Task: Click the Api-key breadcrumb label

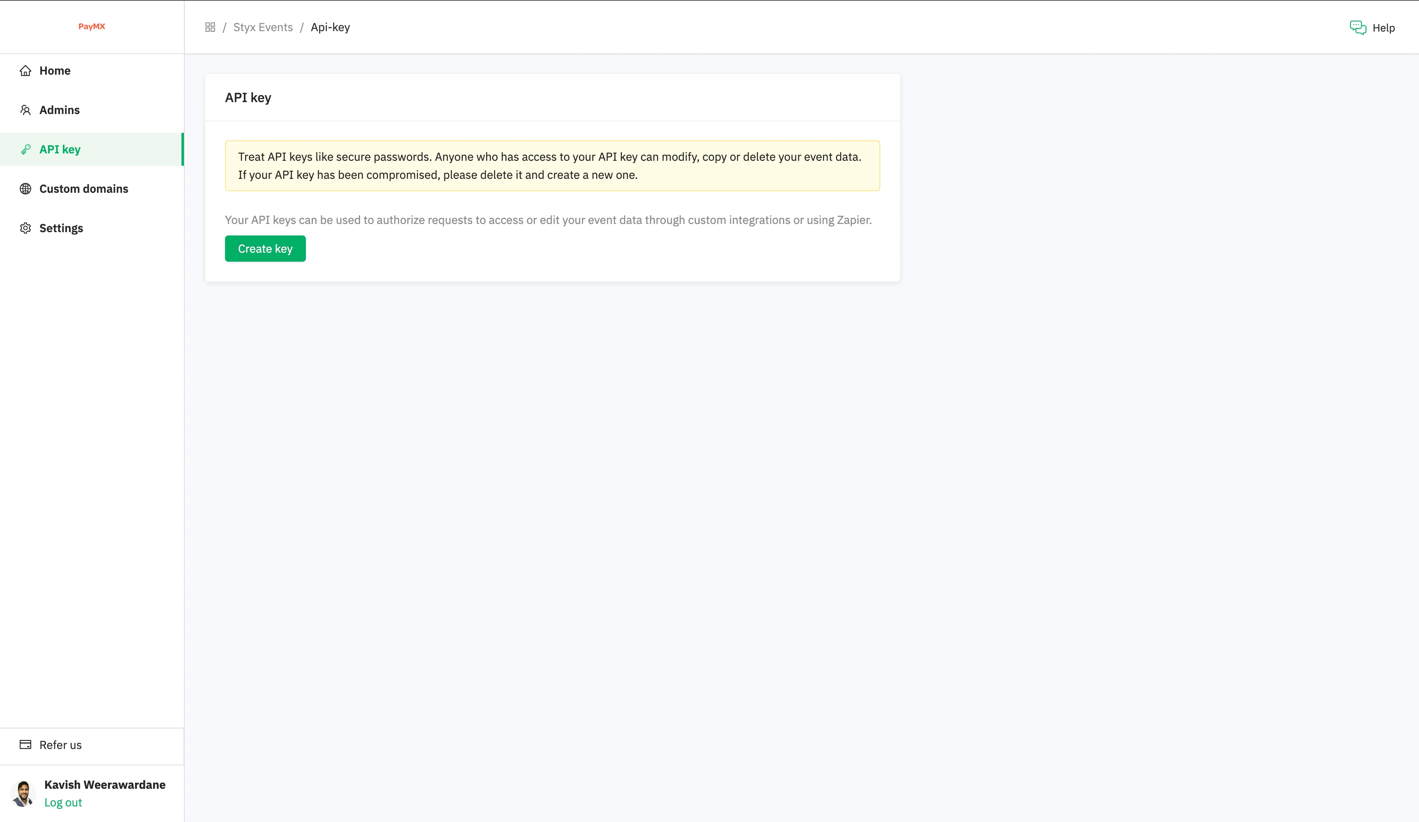Action: (330, 27)
